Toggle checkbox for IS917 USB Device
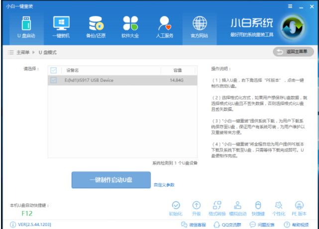 click(x=54, y=80)
